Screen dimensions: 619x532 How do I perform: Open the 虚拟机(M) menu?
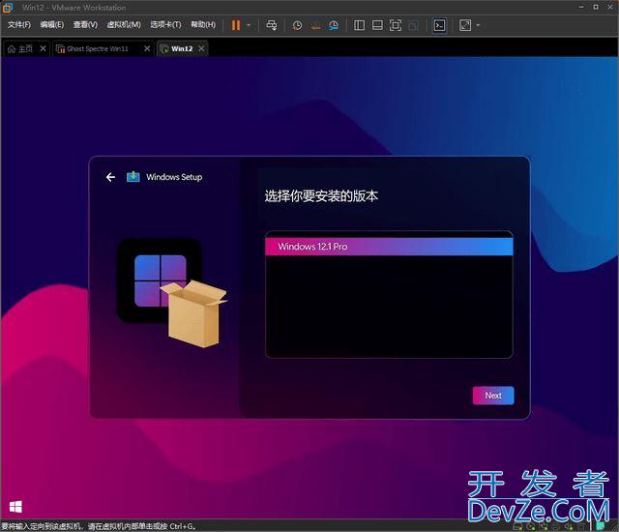(124, 24)
